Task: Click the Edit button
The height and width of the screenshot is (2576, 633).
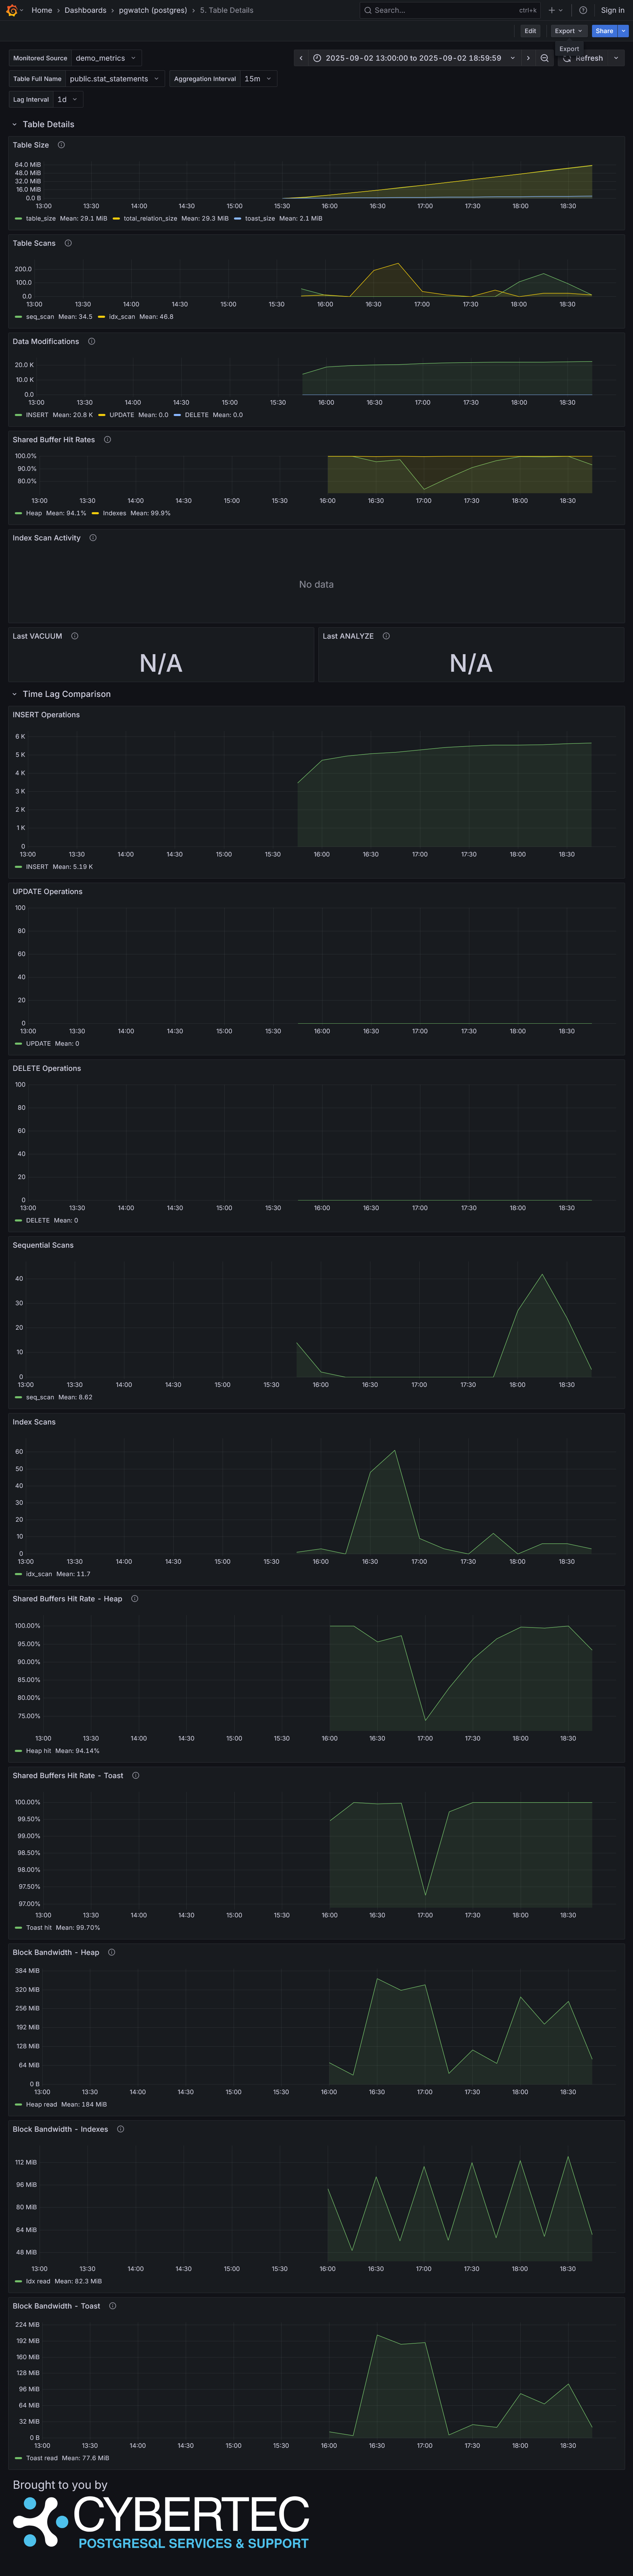Action: (x=530, y=31)
